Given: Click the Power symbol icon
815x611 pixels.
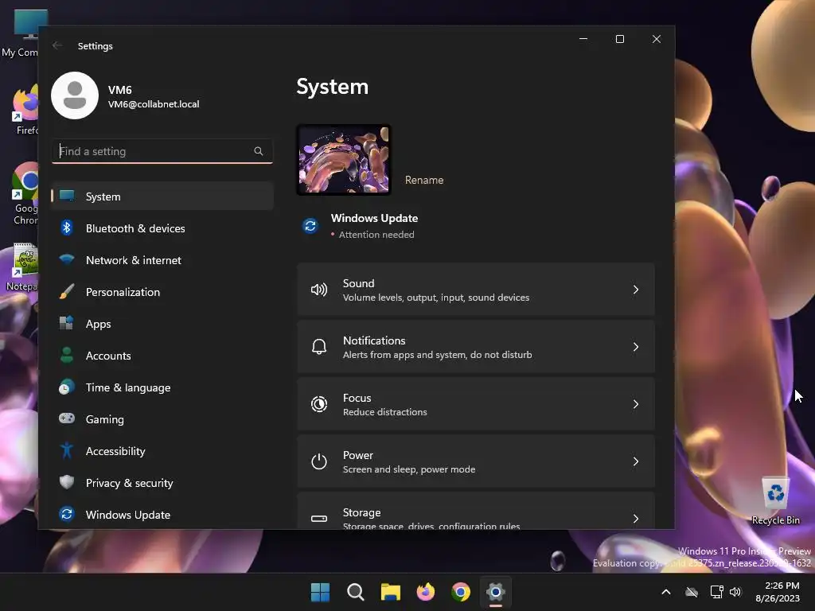Looking at the screenshot, I should [318, 461].
